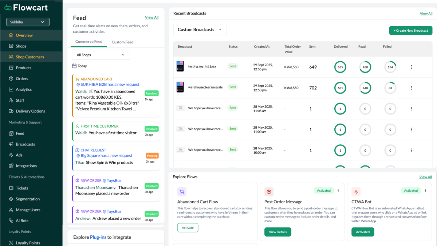The image size is (437, 246).
Task: Open Delivery Options via its sidebar icon
Action: pos(11,111)
